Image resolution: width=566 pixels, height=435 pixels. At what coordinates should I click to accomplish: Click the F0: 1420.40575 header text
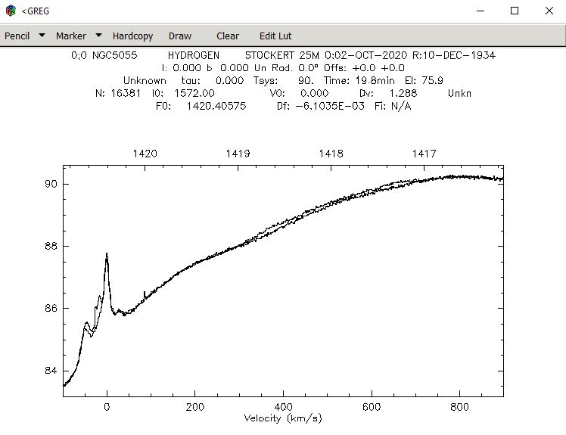[201, 106]
